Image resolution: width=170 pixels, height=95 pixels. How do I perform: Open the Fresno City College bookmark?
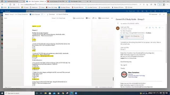click(52, 7)
